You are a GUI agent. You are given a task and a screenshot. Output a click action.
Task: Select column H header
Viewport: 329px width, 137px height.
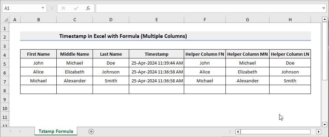[290, 20]
